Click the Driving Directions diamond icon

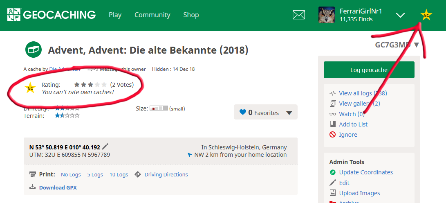[138, 174]
